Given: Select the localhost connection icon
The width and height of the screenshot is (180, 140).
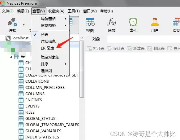Looking at the screenshot, I should click(8, 38).
